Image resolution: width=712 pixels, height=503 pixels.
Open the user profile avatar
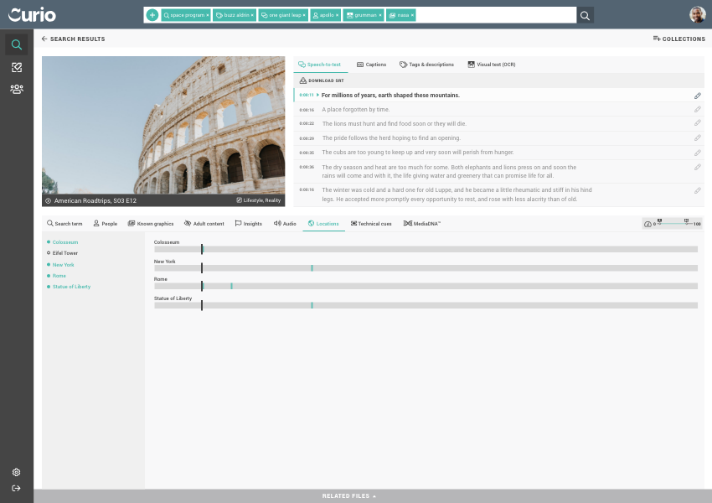tap(697, 15)
